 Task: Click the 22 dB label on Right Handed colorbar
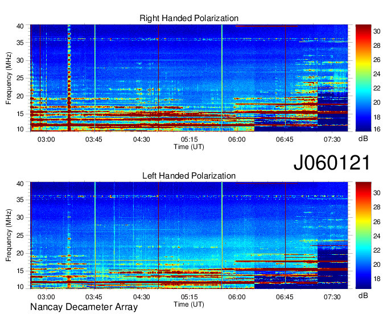pos(377,88)
